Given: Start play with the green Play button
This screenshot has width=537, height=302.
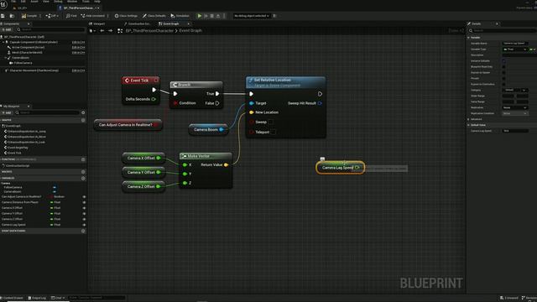Looking at the screenshot, I should (200, 16).
